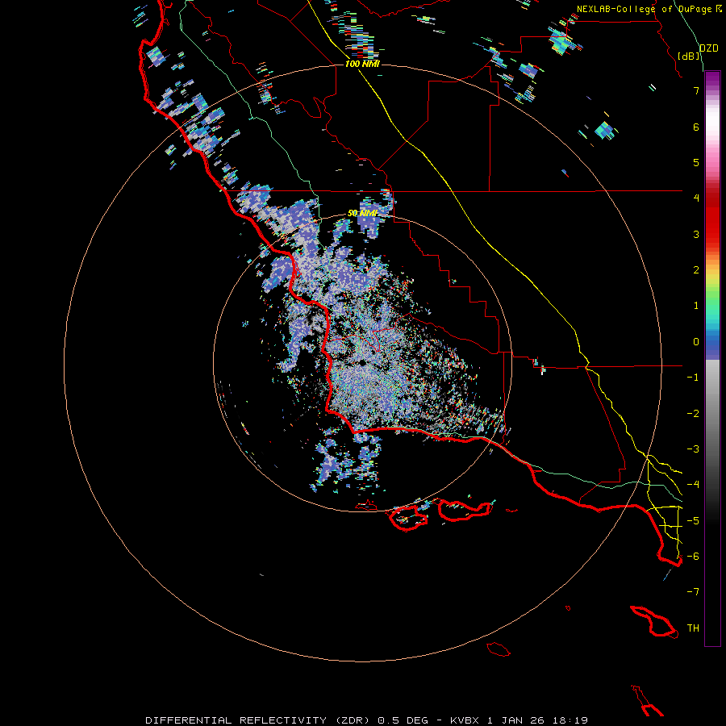Click the TH label on the scale
This screenshot has height=726, width=726.
point(693,628)
